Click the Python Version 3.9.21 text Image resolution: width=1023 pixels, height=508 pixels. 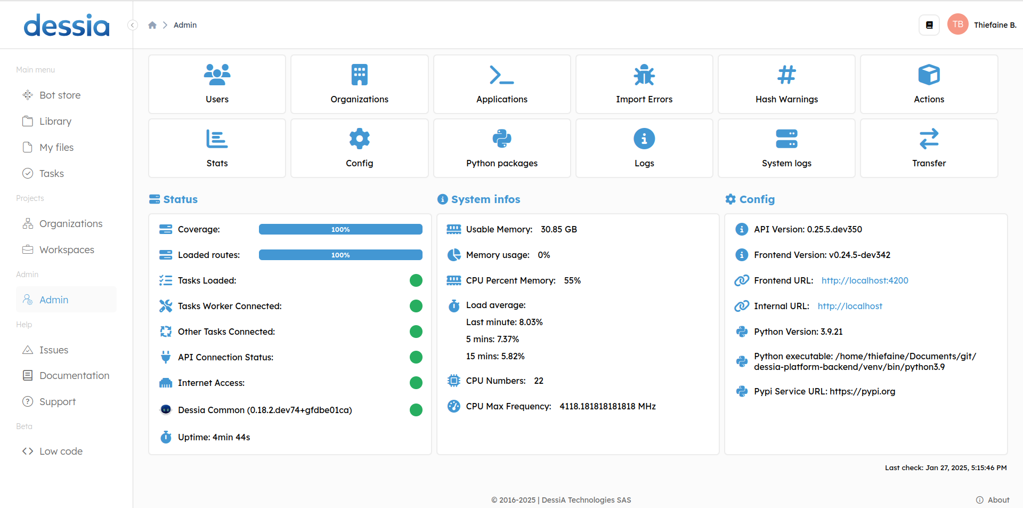(x=798, y=332)
